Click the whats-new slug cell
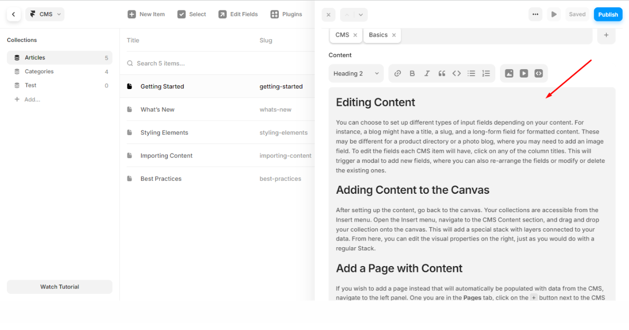 [x=275, y=109]
